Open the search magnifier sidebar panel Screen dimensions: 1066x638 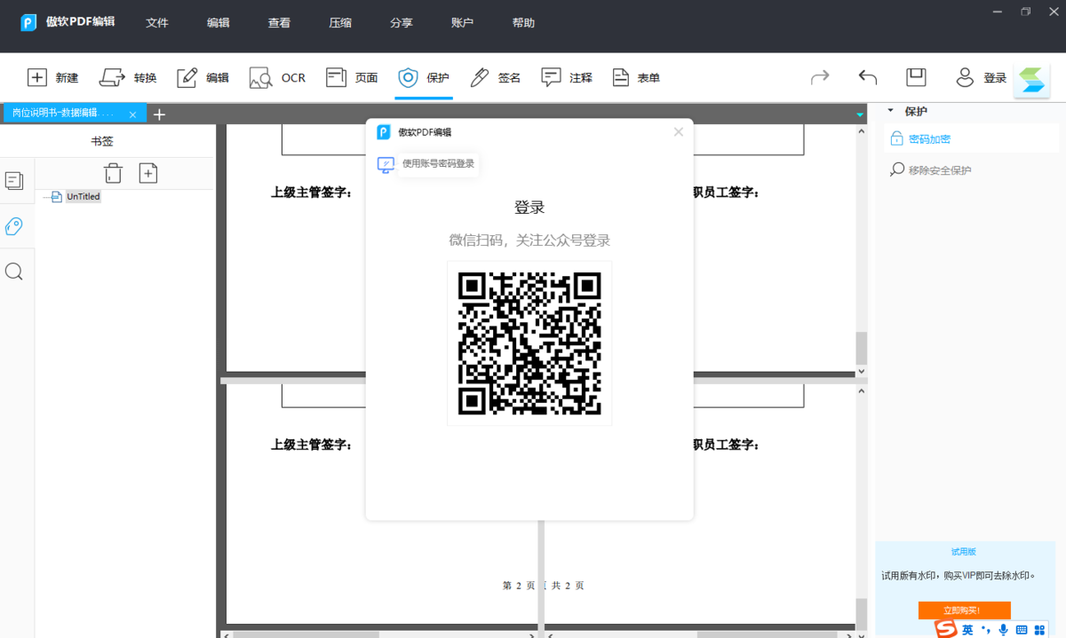14,272
